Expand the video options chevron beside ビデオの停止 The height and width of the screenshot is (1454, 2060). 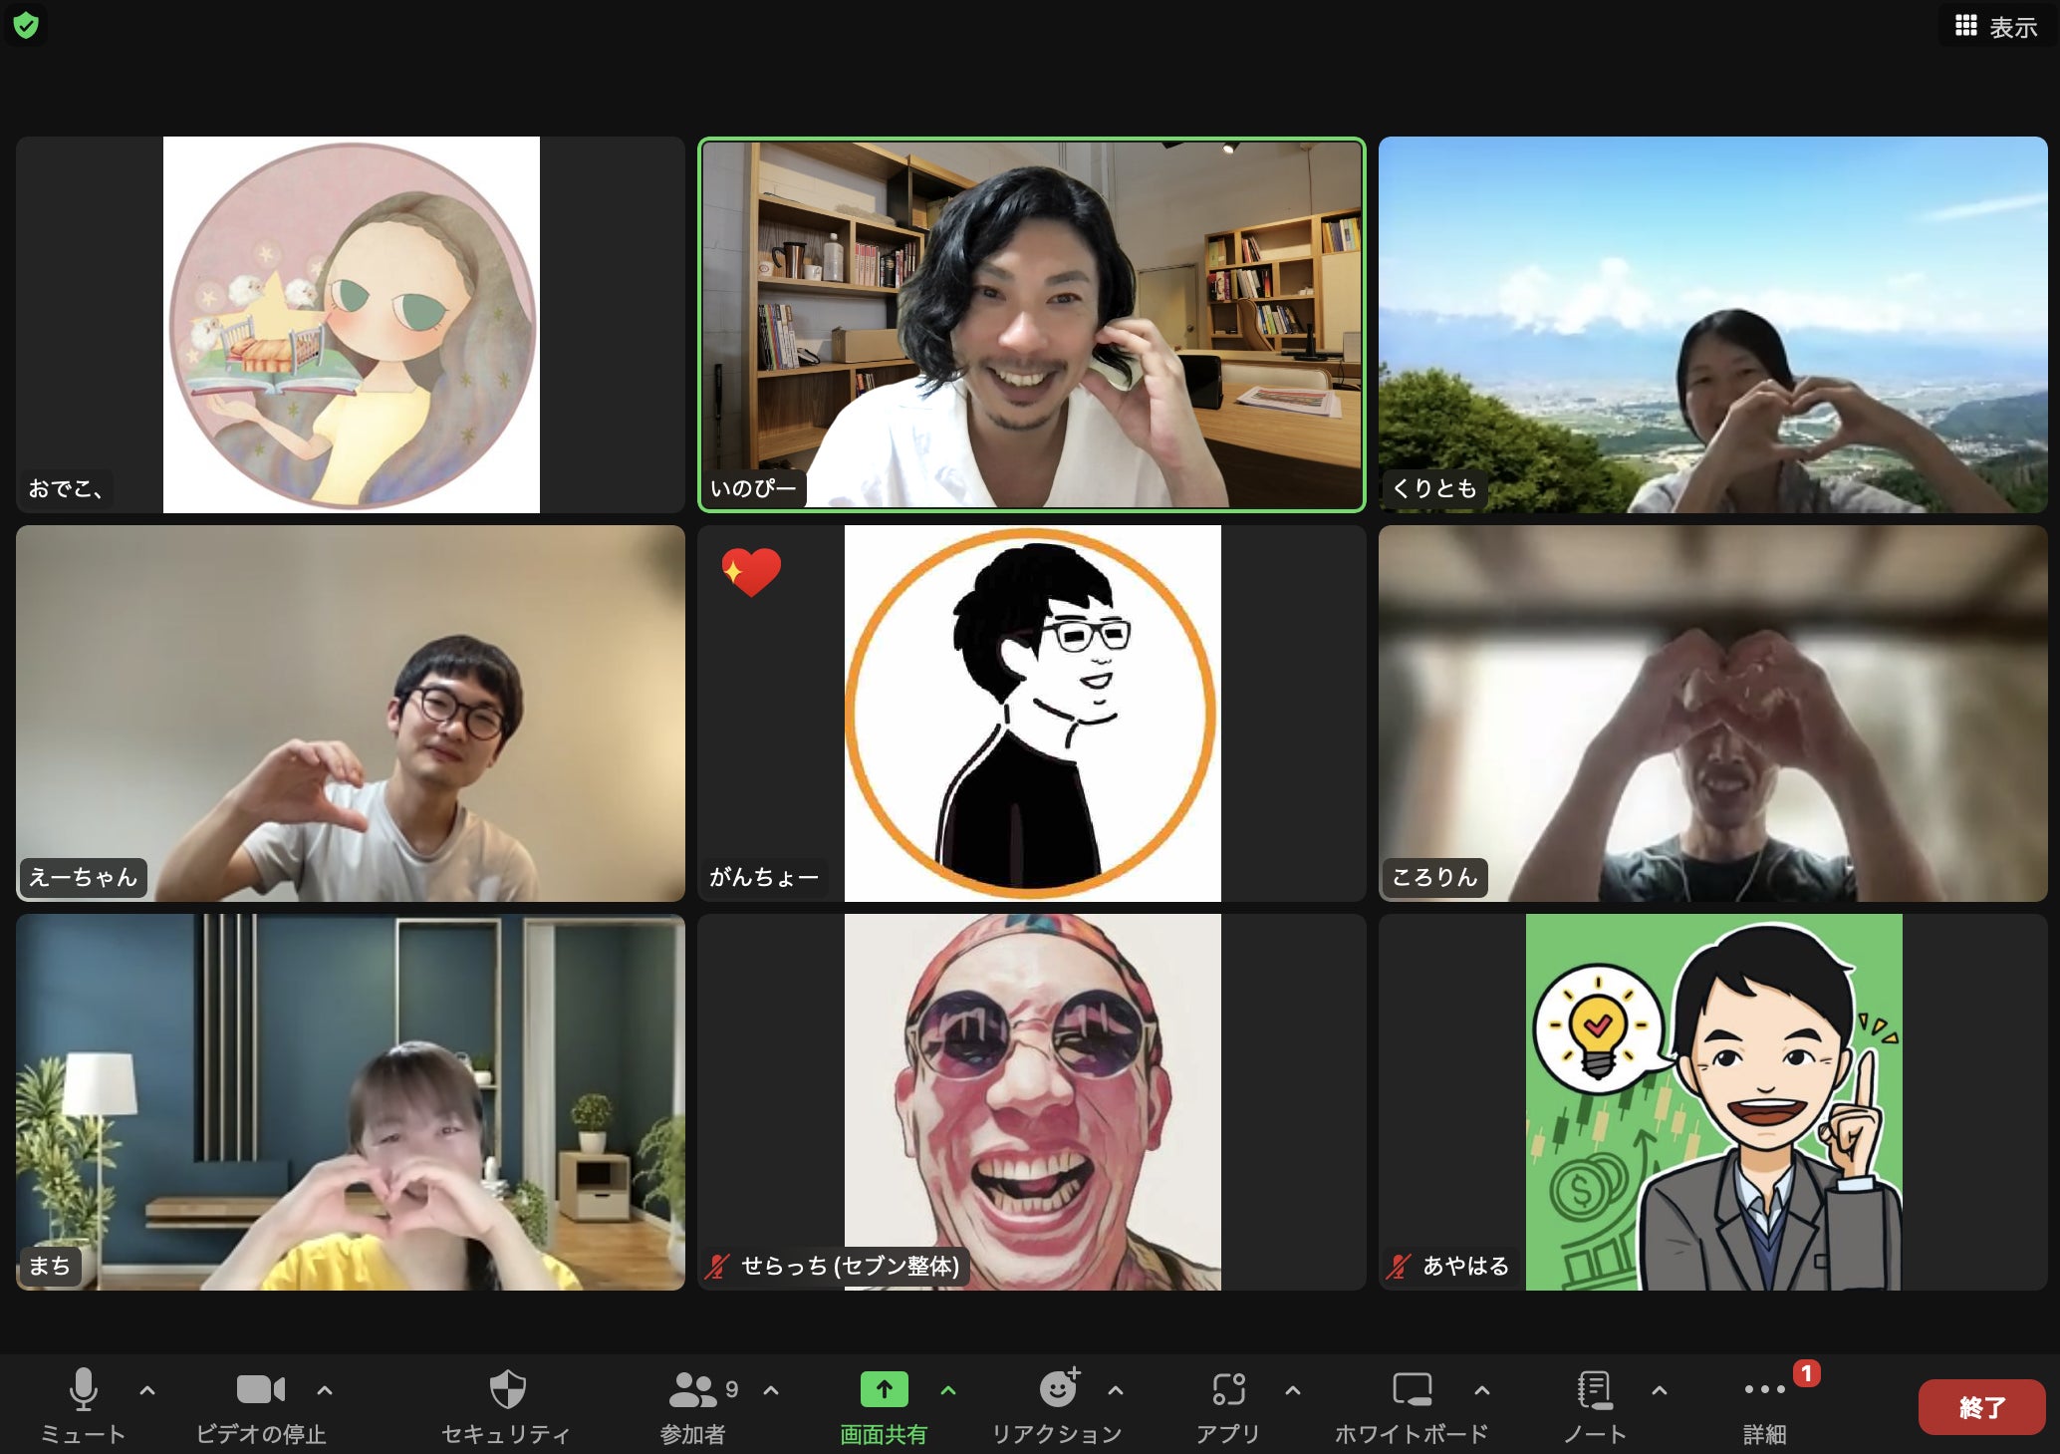pos(325,1389)
